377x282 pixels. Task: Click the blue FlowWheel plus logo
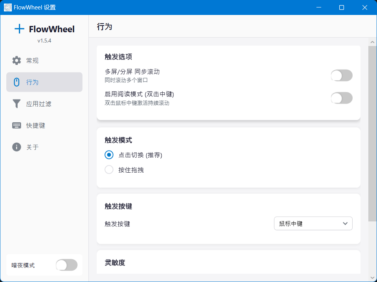tap(19, 28)
